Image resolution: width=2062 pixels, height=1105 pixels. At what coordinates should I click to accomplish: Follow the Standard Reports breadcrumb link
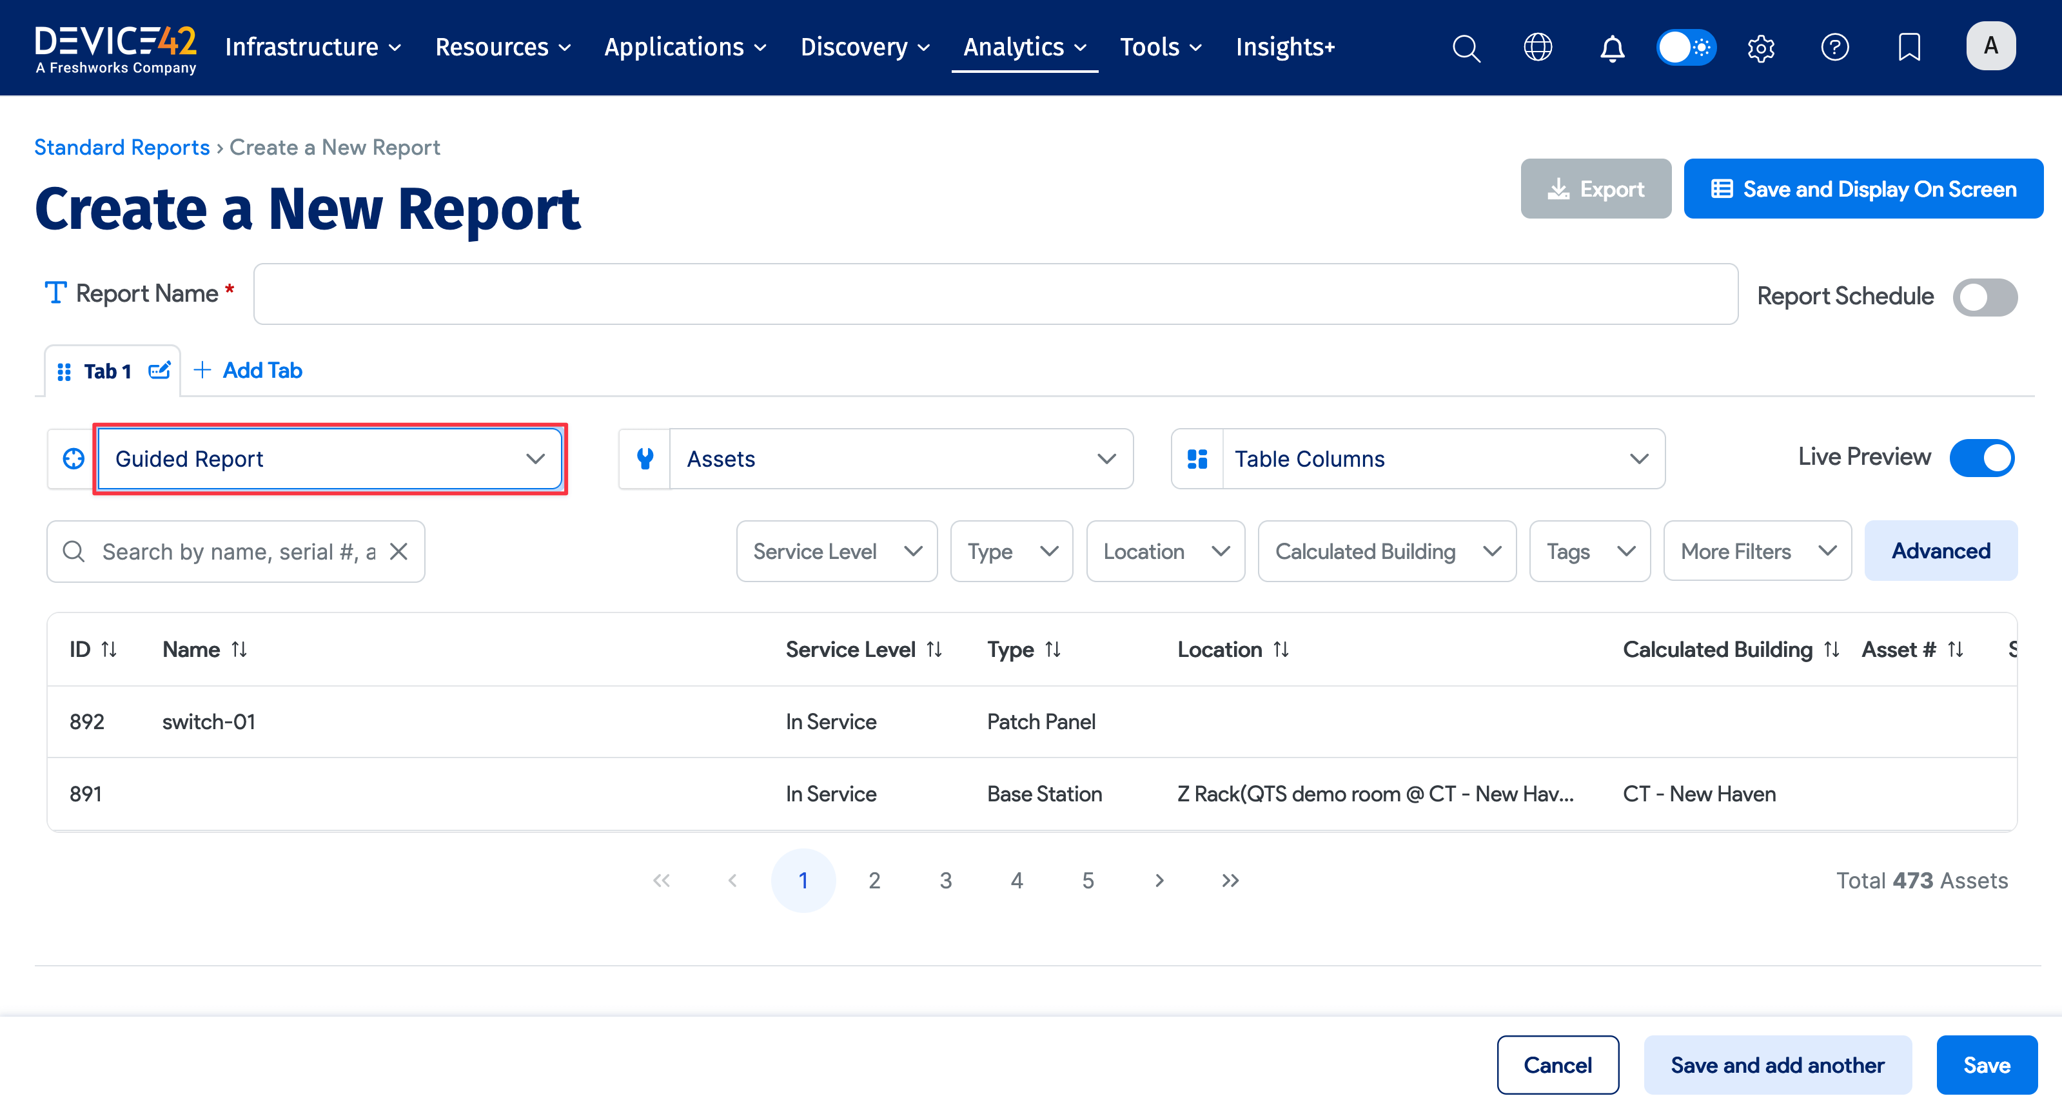(x=122, y=147)
